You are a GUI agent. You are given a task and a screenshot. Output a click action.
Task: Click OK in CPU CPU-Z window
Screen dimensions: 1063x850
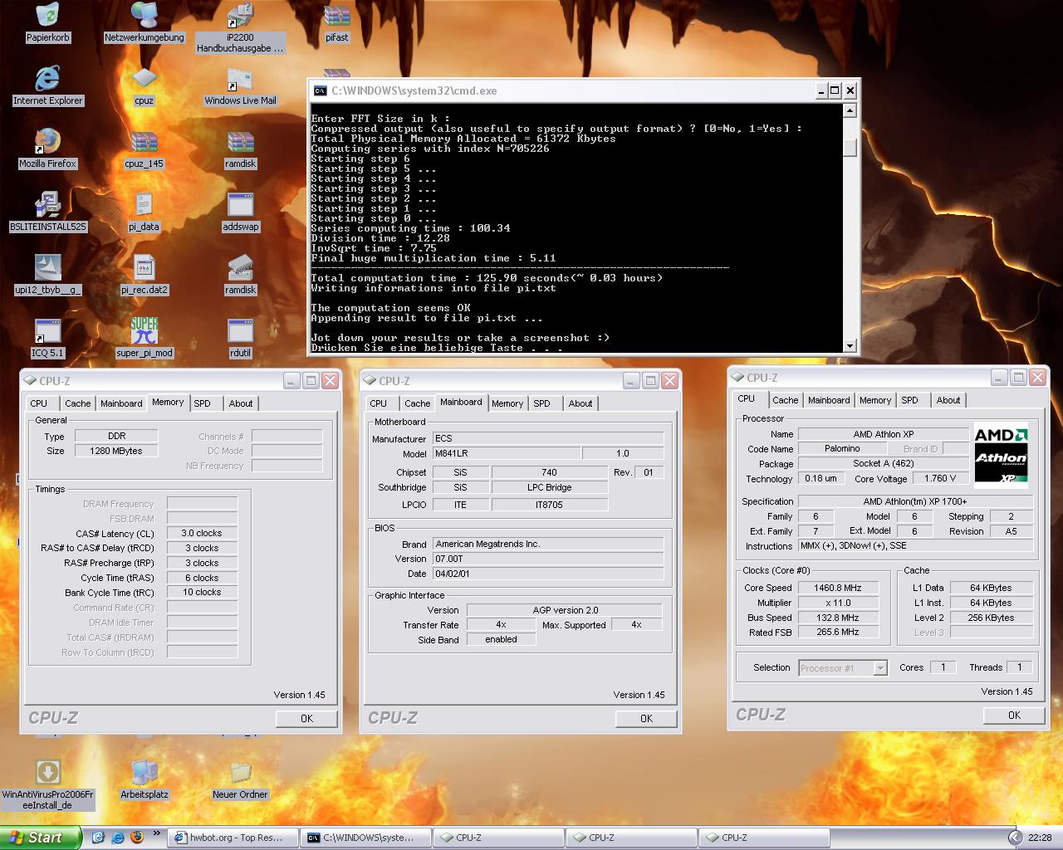(1014, 715)
